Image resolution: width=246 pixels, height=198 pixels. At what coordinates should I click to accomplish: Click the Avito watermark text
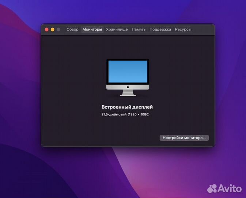[230, 188]
